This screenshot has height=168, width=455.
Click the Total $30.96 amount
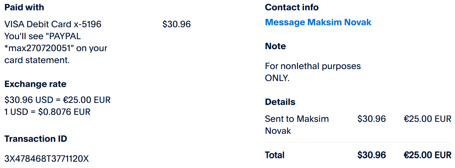tap(371, 155)
